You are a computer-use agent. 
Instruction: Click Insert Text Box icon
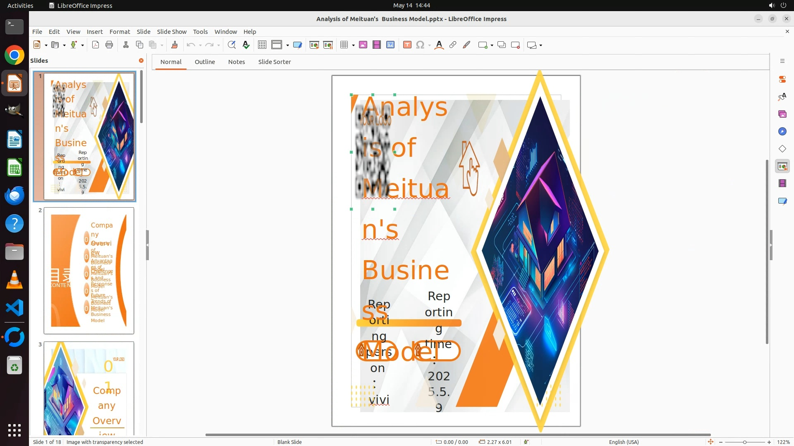407,45
